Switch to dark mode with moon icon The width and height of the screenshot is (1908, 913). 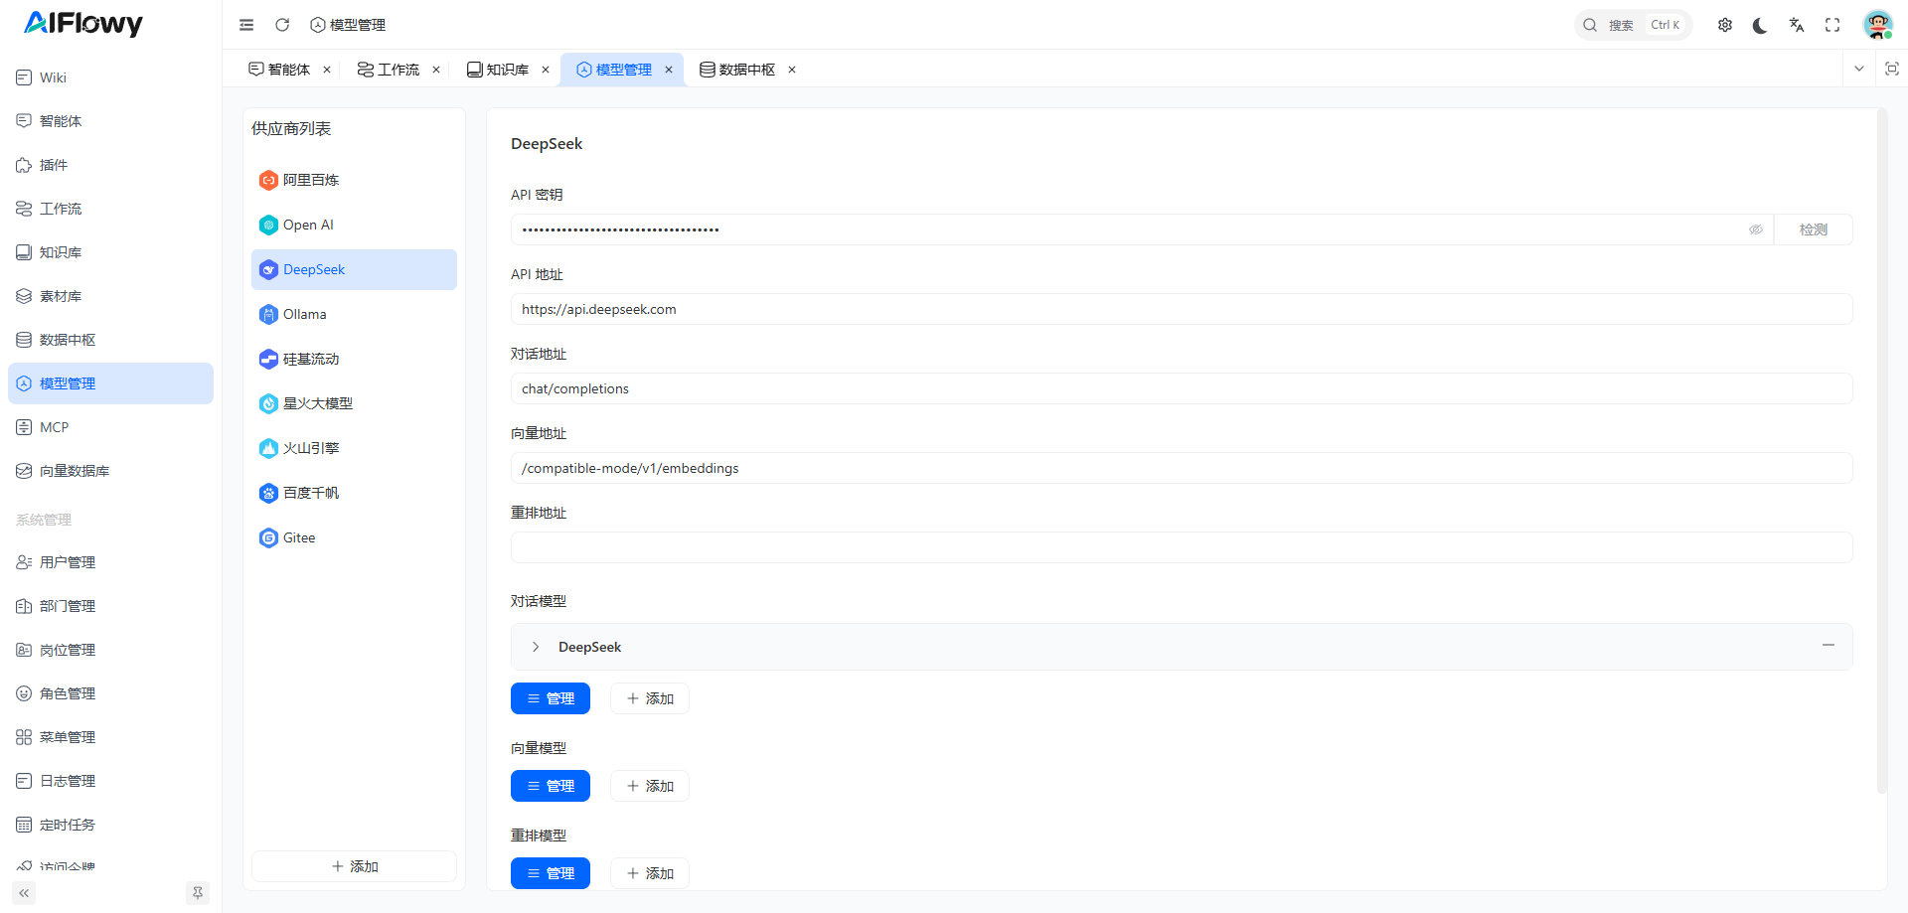1760,25
